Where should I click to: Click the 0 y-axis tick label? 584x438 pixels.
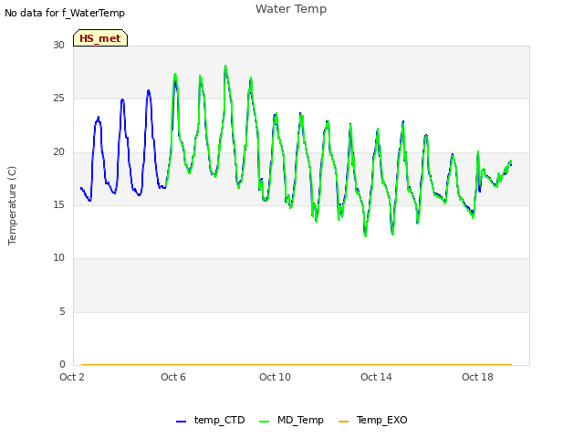[x=62, y=364]
